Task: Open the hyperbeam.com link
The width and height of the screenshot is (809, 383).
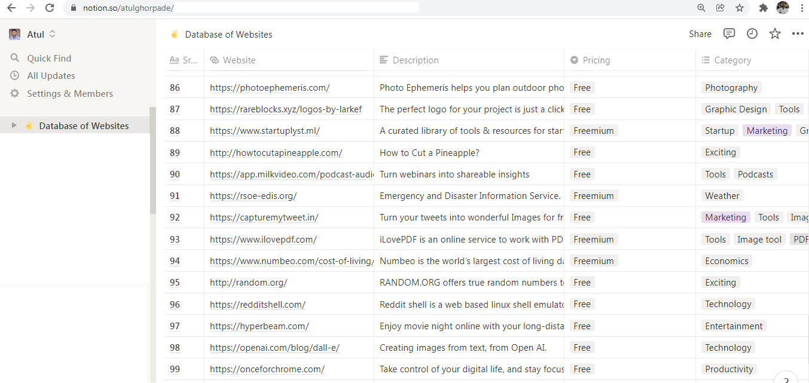Action: (x=260, y=326)
